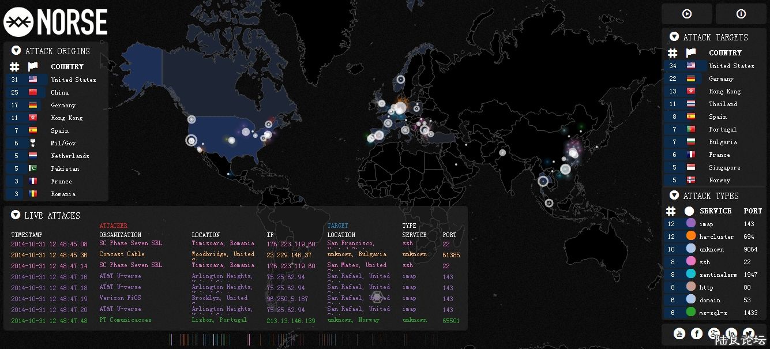This screenshot has height=349, width=770.
Task: Open the Facebook share icon
Action: coord(697,333)
